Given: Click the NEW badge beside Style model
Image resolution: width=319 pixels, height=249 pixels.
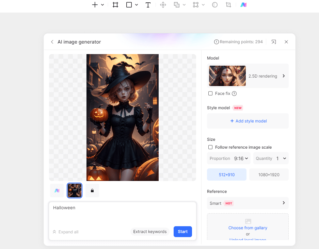Looking at the screenshot, I should (x=238, y=108).
